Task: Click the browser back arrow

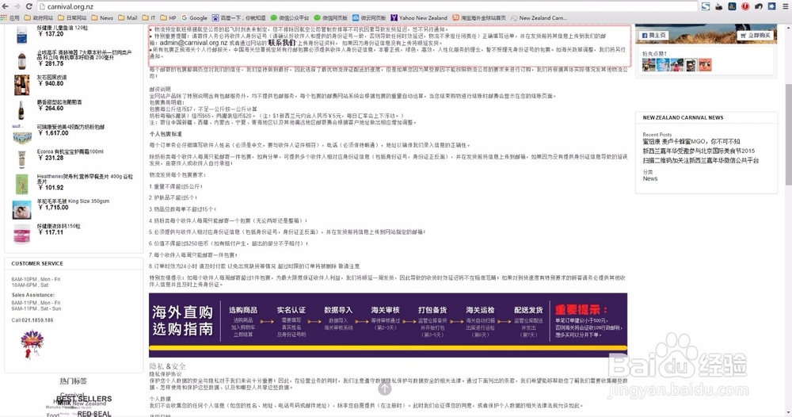Action: (x=5, y=6)
